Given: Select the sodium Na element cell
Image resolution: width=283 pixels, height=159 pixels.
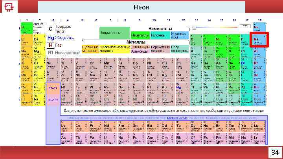Looking at the screenshot, I should [x=27, y=52].
